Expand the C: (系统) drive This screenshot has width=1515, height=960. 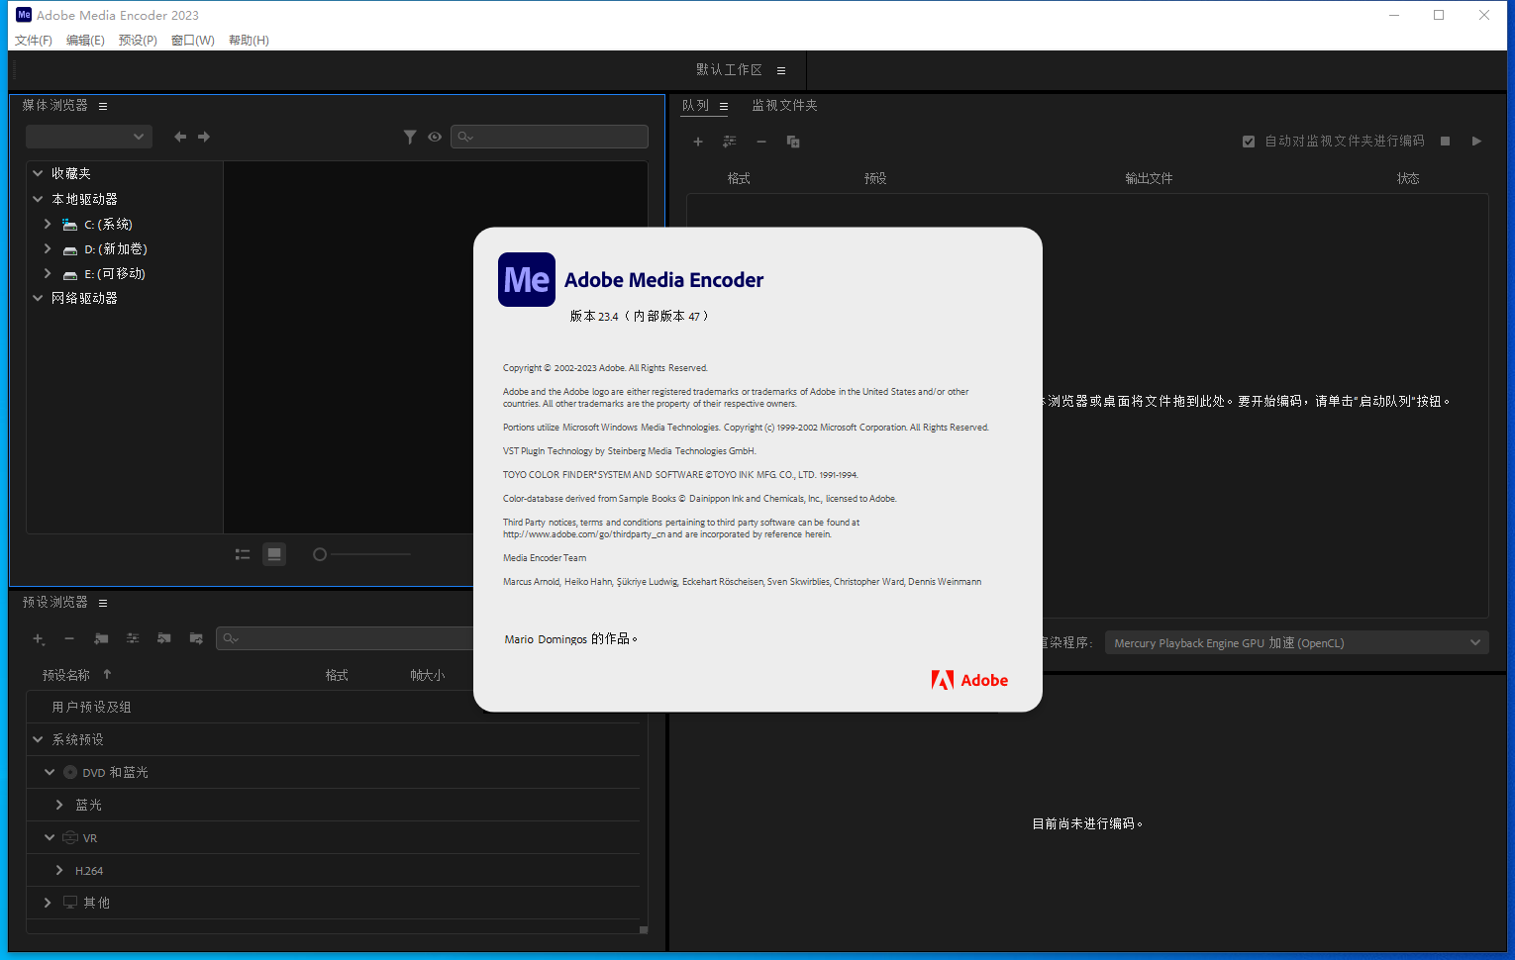(48, 225)
